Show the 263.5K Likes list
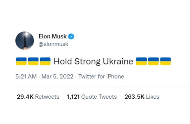This screenshot has height=124, width=190. click(x=142, y=97)
